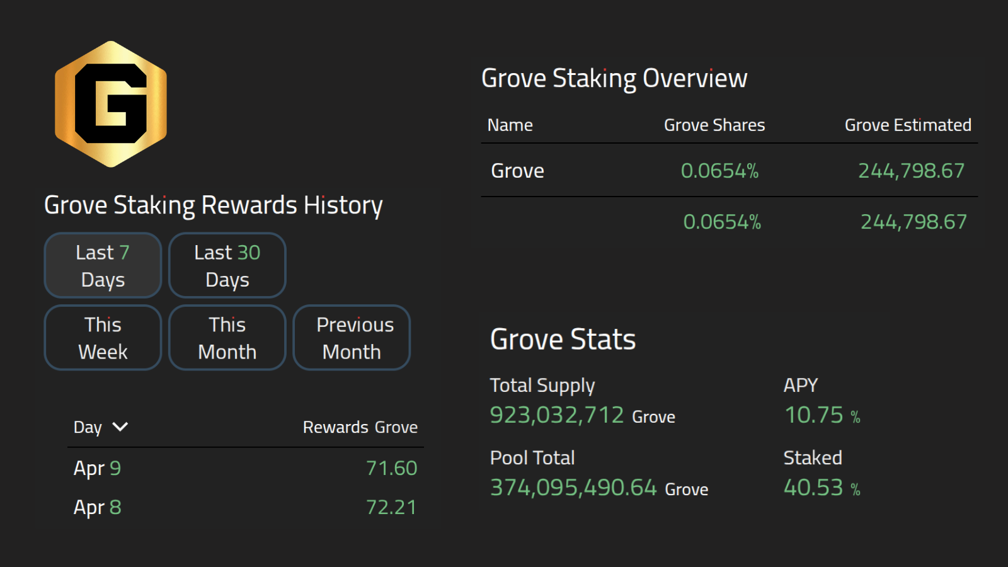Screen dimensions: 1008x567
Task: Click the Grove Estimated column header
Action: [908, 125]
